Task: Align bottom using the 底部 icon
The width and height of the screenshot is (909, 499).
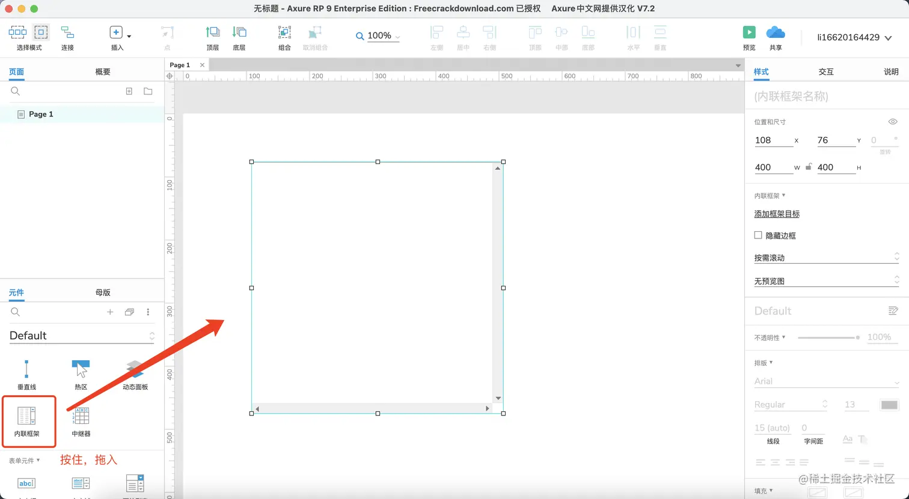Action: pos(588,32)
